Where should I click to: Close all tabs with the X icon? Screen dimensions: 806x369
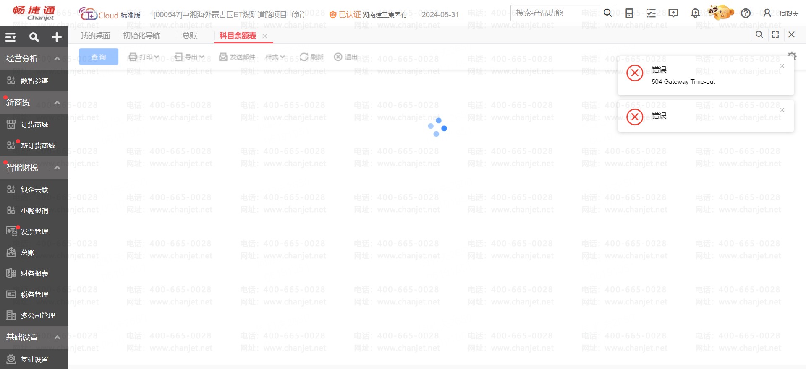791,35
